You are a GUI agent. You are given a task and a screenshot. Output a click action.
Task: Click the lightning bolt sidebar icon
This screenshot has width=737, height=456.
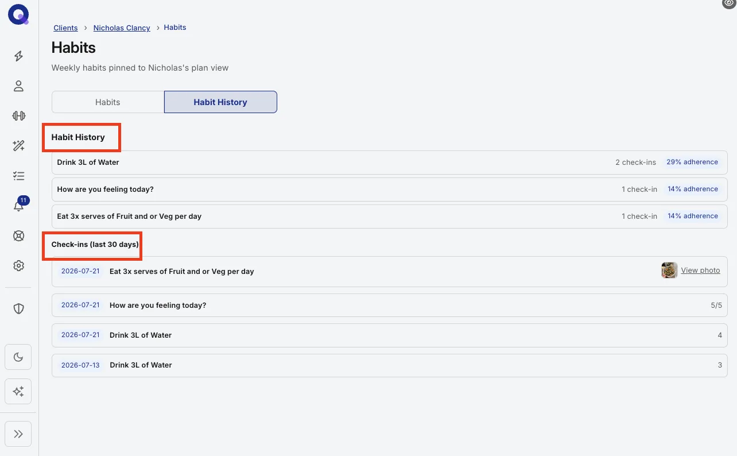point(18,56)
